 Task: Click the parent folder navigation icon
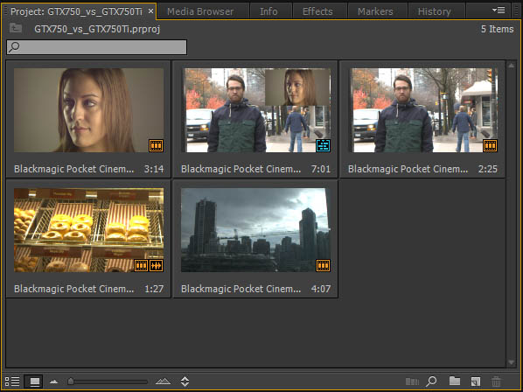tap(16, 28)
